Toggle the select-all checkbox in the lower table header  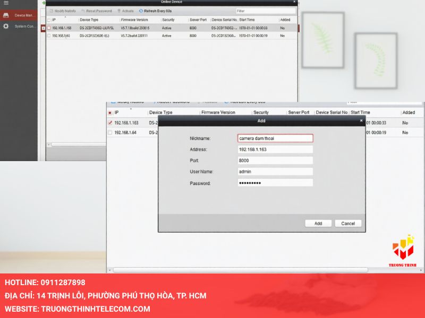[x=110, y=113]
